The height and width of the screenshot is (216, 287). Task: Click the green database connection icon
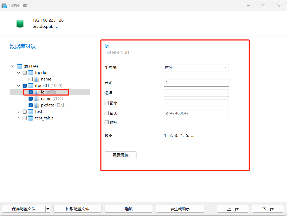20,24
